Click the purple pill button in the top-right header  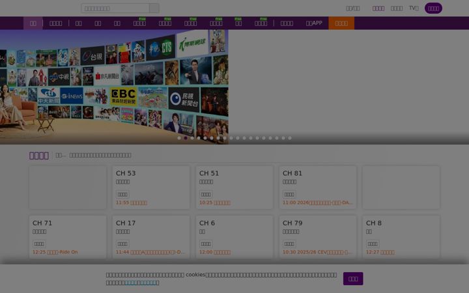tap(433, 8)
